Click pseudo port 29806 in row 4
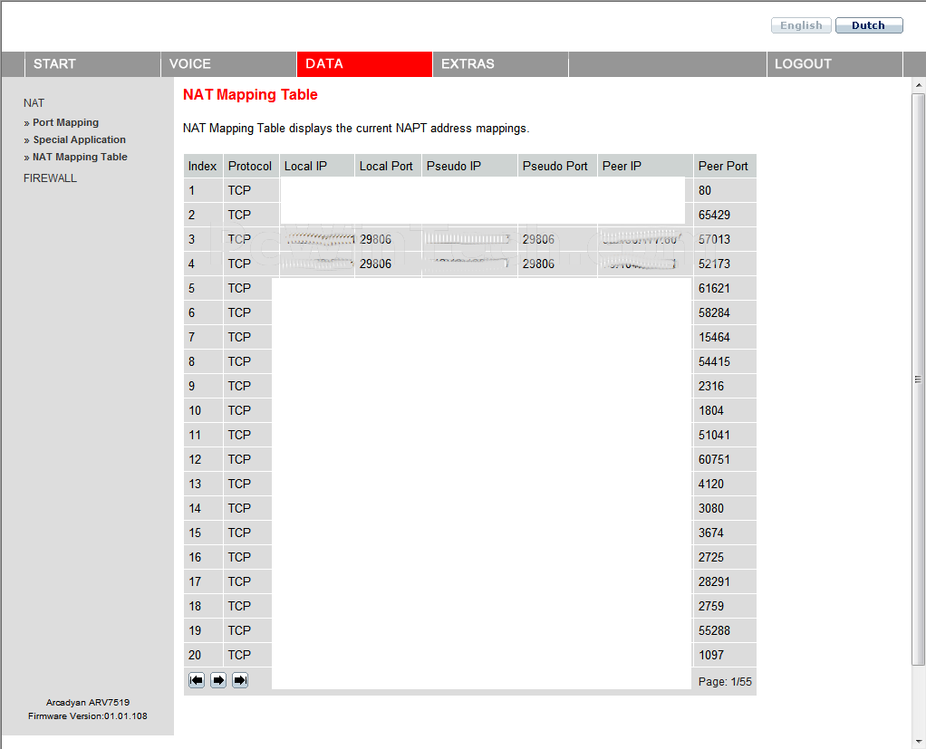Image resolution: width=926 pixels, height=749 pixels. (538, 264)
